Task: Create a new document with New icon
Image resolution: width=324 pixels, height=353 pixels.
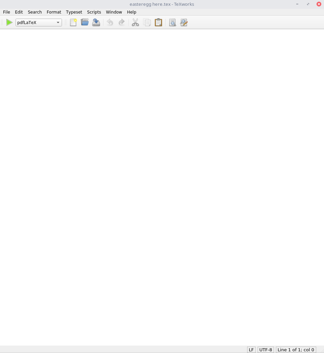Action: (x=73, y=23)
